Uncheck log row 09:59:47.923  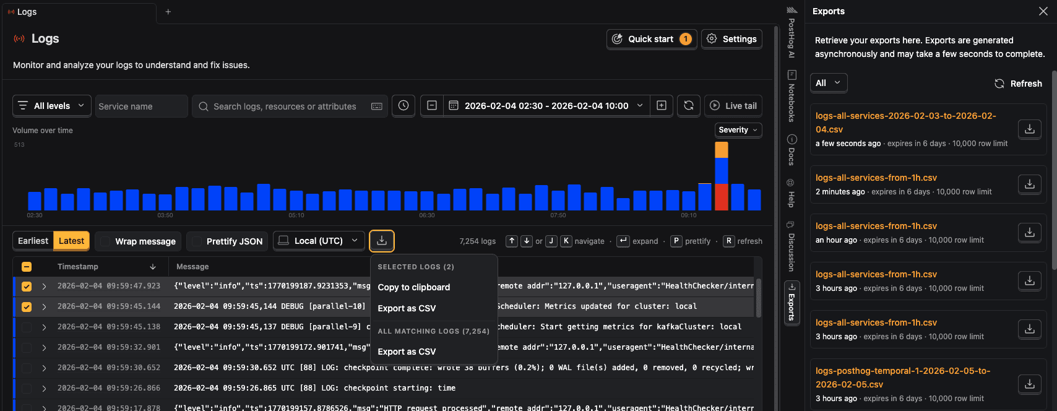(x=27, y=287)
